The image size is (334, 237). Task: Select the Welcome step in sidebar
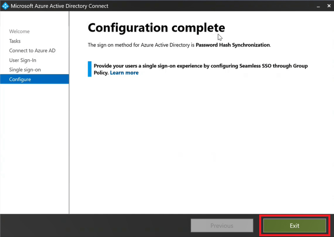19,31
